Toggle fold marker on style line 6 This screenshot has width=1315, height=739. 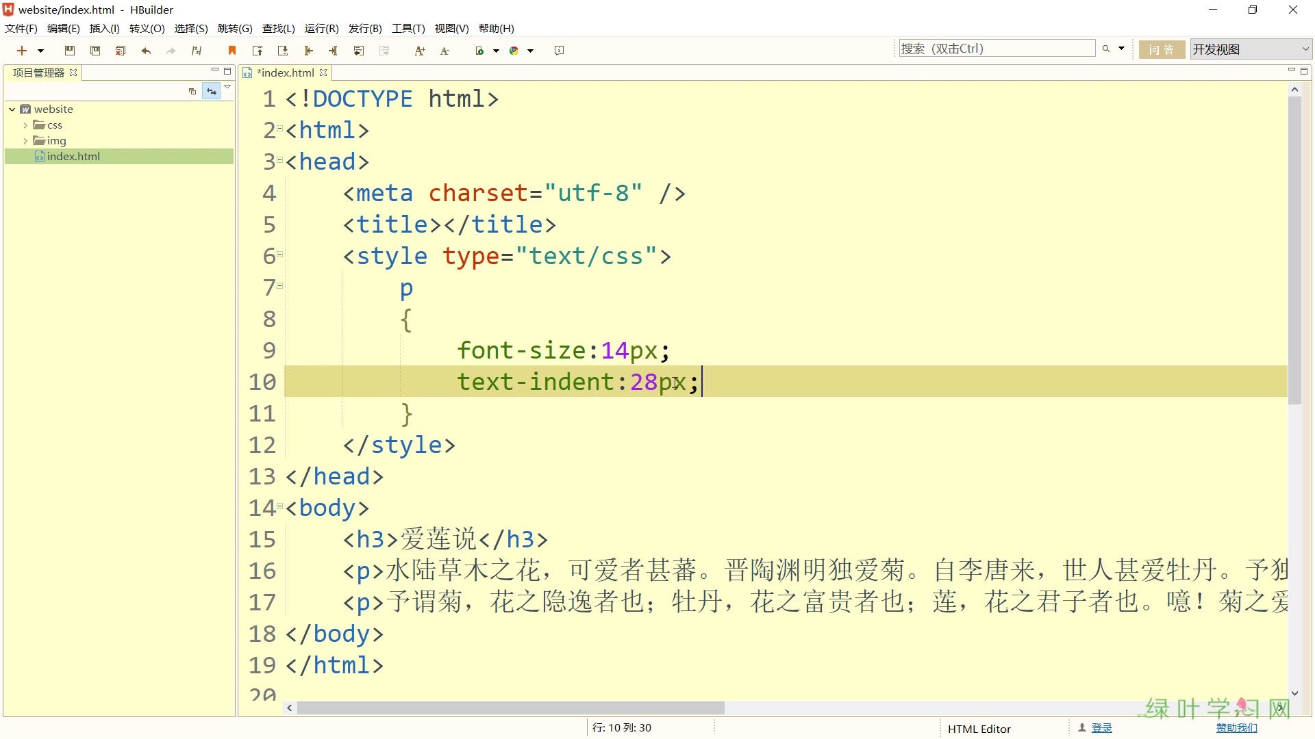coord(279,255)
